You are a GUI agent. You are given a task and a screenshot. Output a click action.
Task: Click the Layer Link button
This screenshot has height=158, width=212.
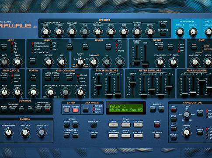coord(75,125)
